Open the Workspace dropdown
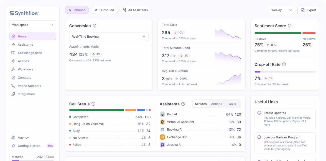The height and width of the screenshot is (161, 326). coord(33,25)
